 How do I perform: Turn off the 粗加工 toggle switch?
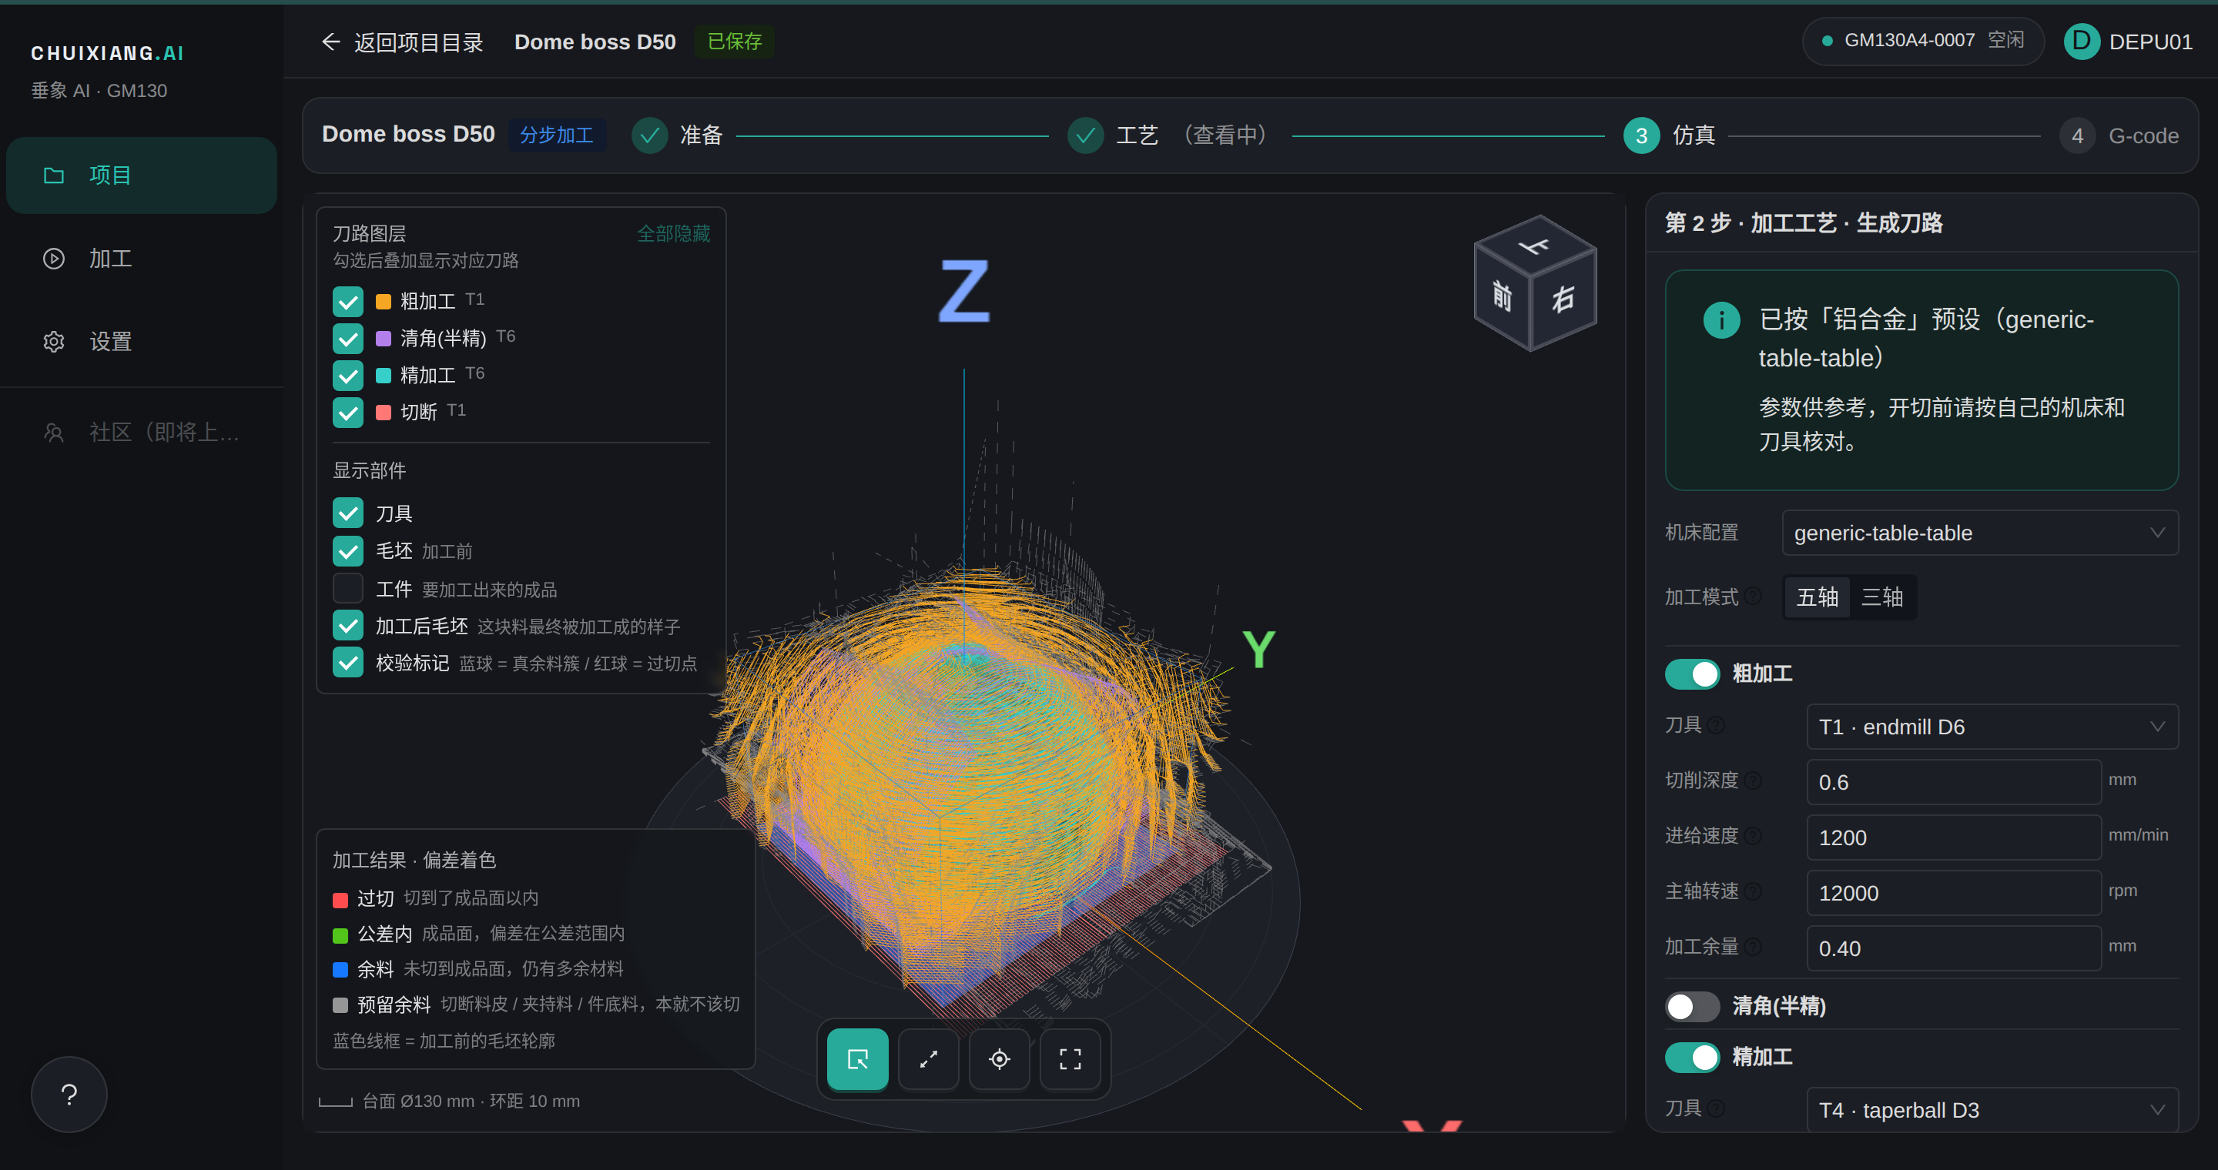[x=1692, y=674]
